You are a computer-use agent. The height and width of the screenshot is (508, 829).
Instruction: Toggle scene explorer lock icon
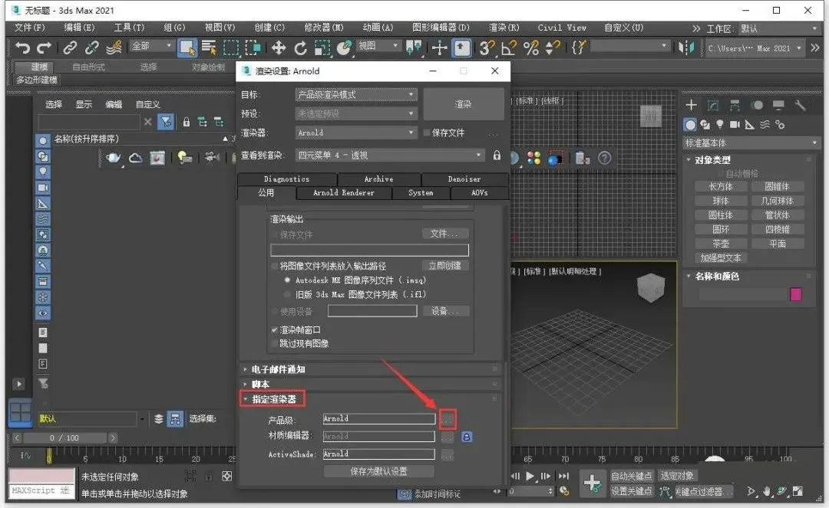pos(186,122)
